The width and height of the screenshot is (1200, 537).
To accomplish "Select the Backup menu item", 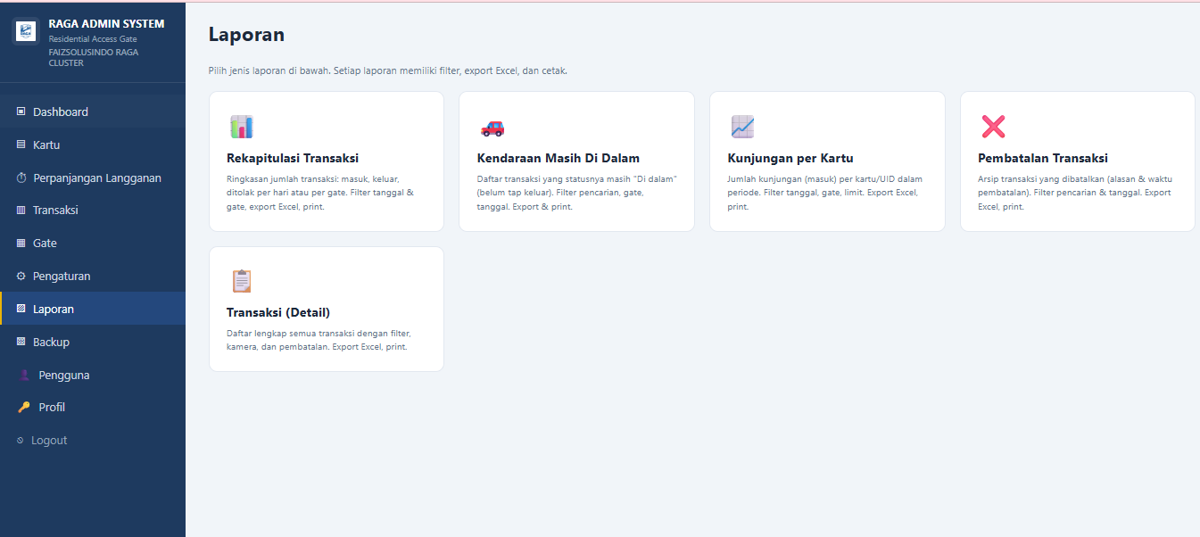I will (51, 343).
